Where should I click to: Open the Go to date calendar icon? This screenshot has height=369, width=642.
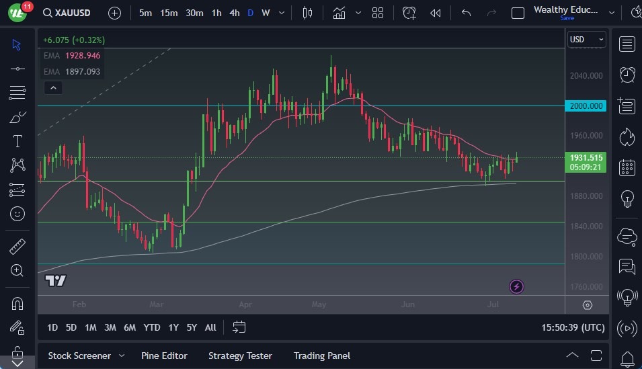point(239,327)
